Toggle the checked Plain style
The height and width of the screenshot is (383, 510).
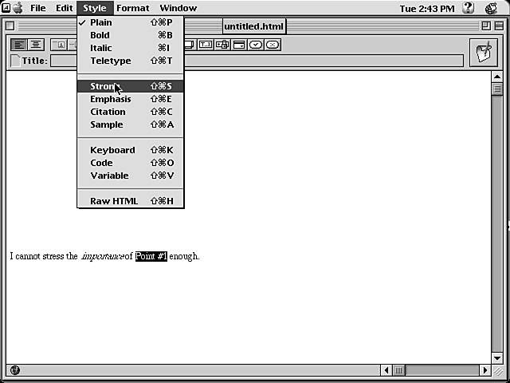click(101, 22)
